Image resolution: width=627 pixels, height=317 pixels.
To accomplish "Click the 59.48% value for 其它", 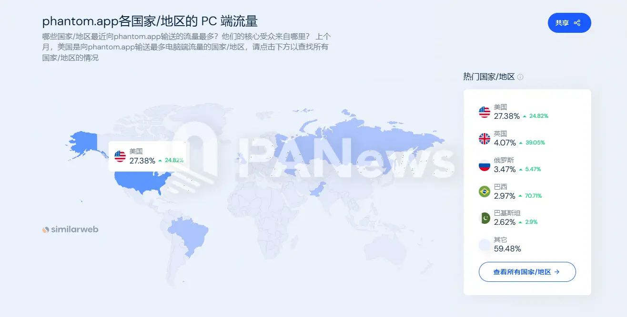I will tap(507, 249).
